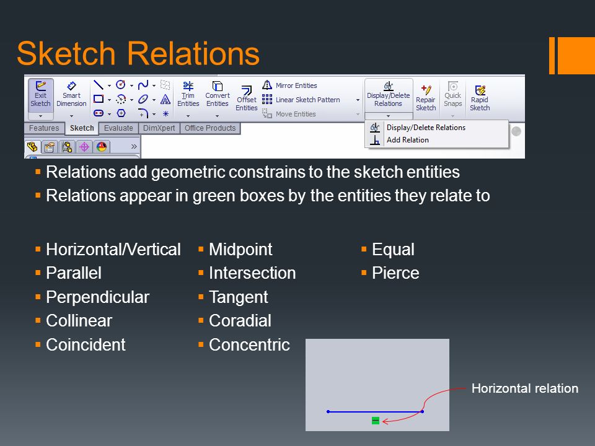Start the Rapid Sketch tool
The image size is (595, 446).
tap(480, 98)
